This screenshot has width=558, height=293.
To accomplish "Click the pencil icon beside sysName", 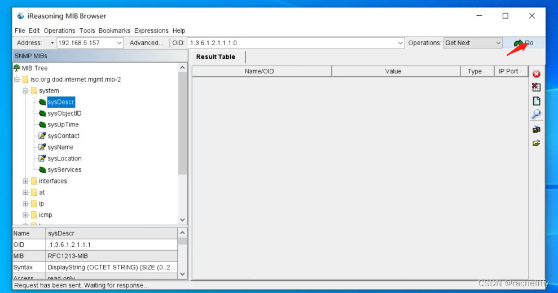I will pyautogui.click(x=42, y=147).
